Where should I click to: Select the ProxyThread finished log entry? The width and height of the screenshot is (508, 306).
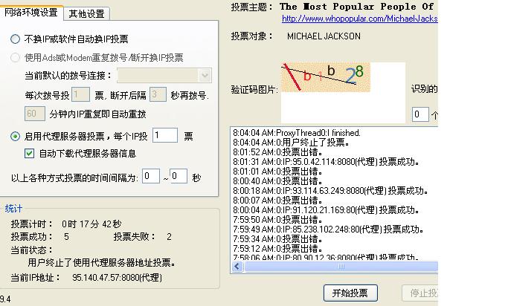click(297, 133)
